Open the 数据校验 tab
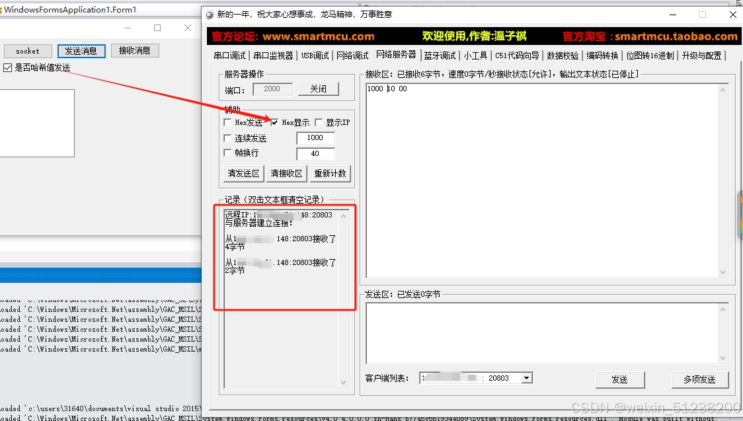Screen dimensions: 743x421 point(563,56)
